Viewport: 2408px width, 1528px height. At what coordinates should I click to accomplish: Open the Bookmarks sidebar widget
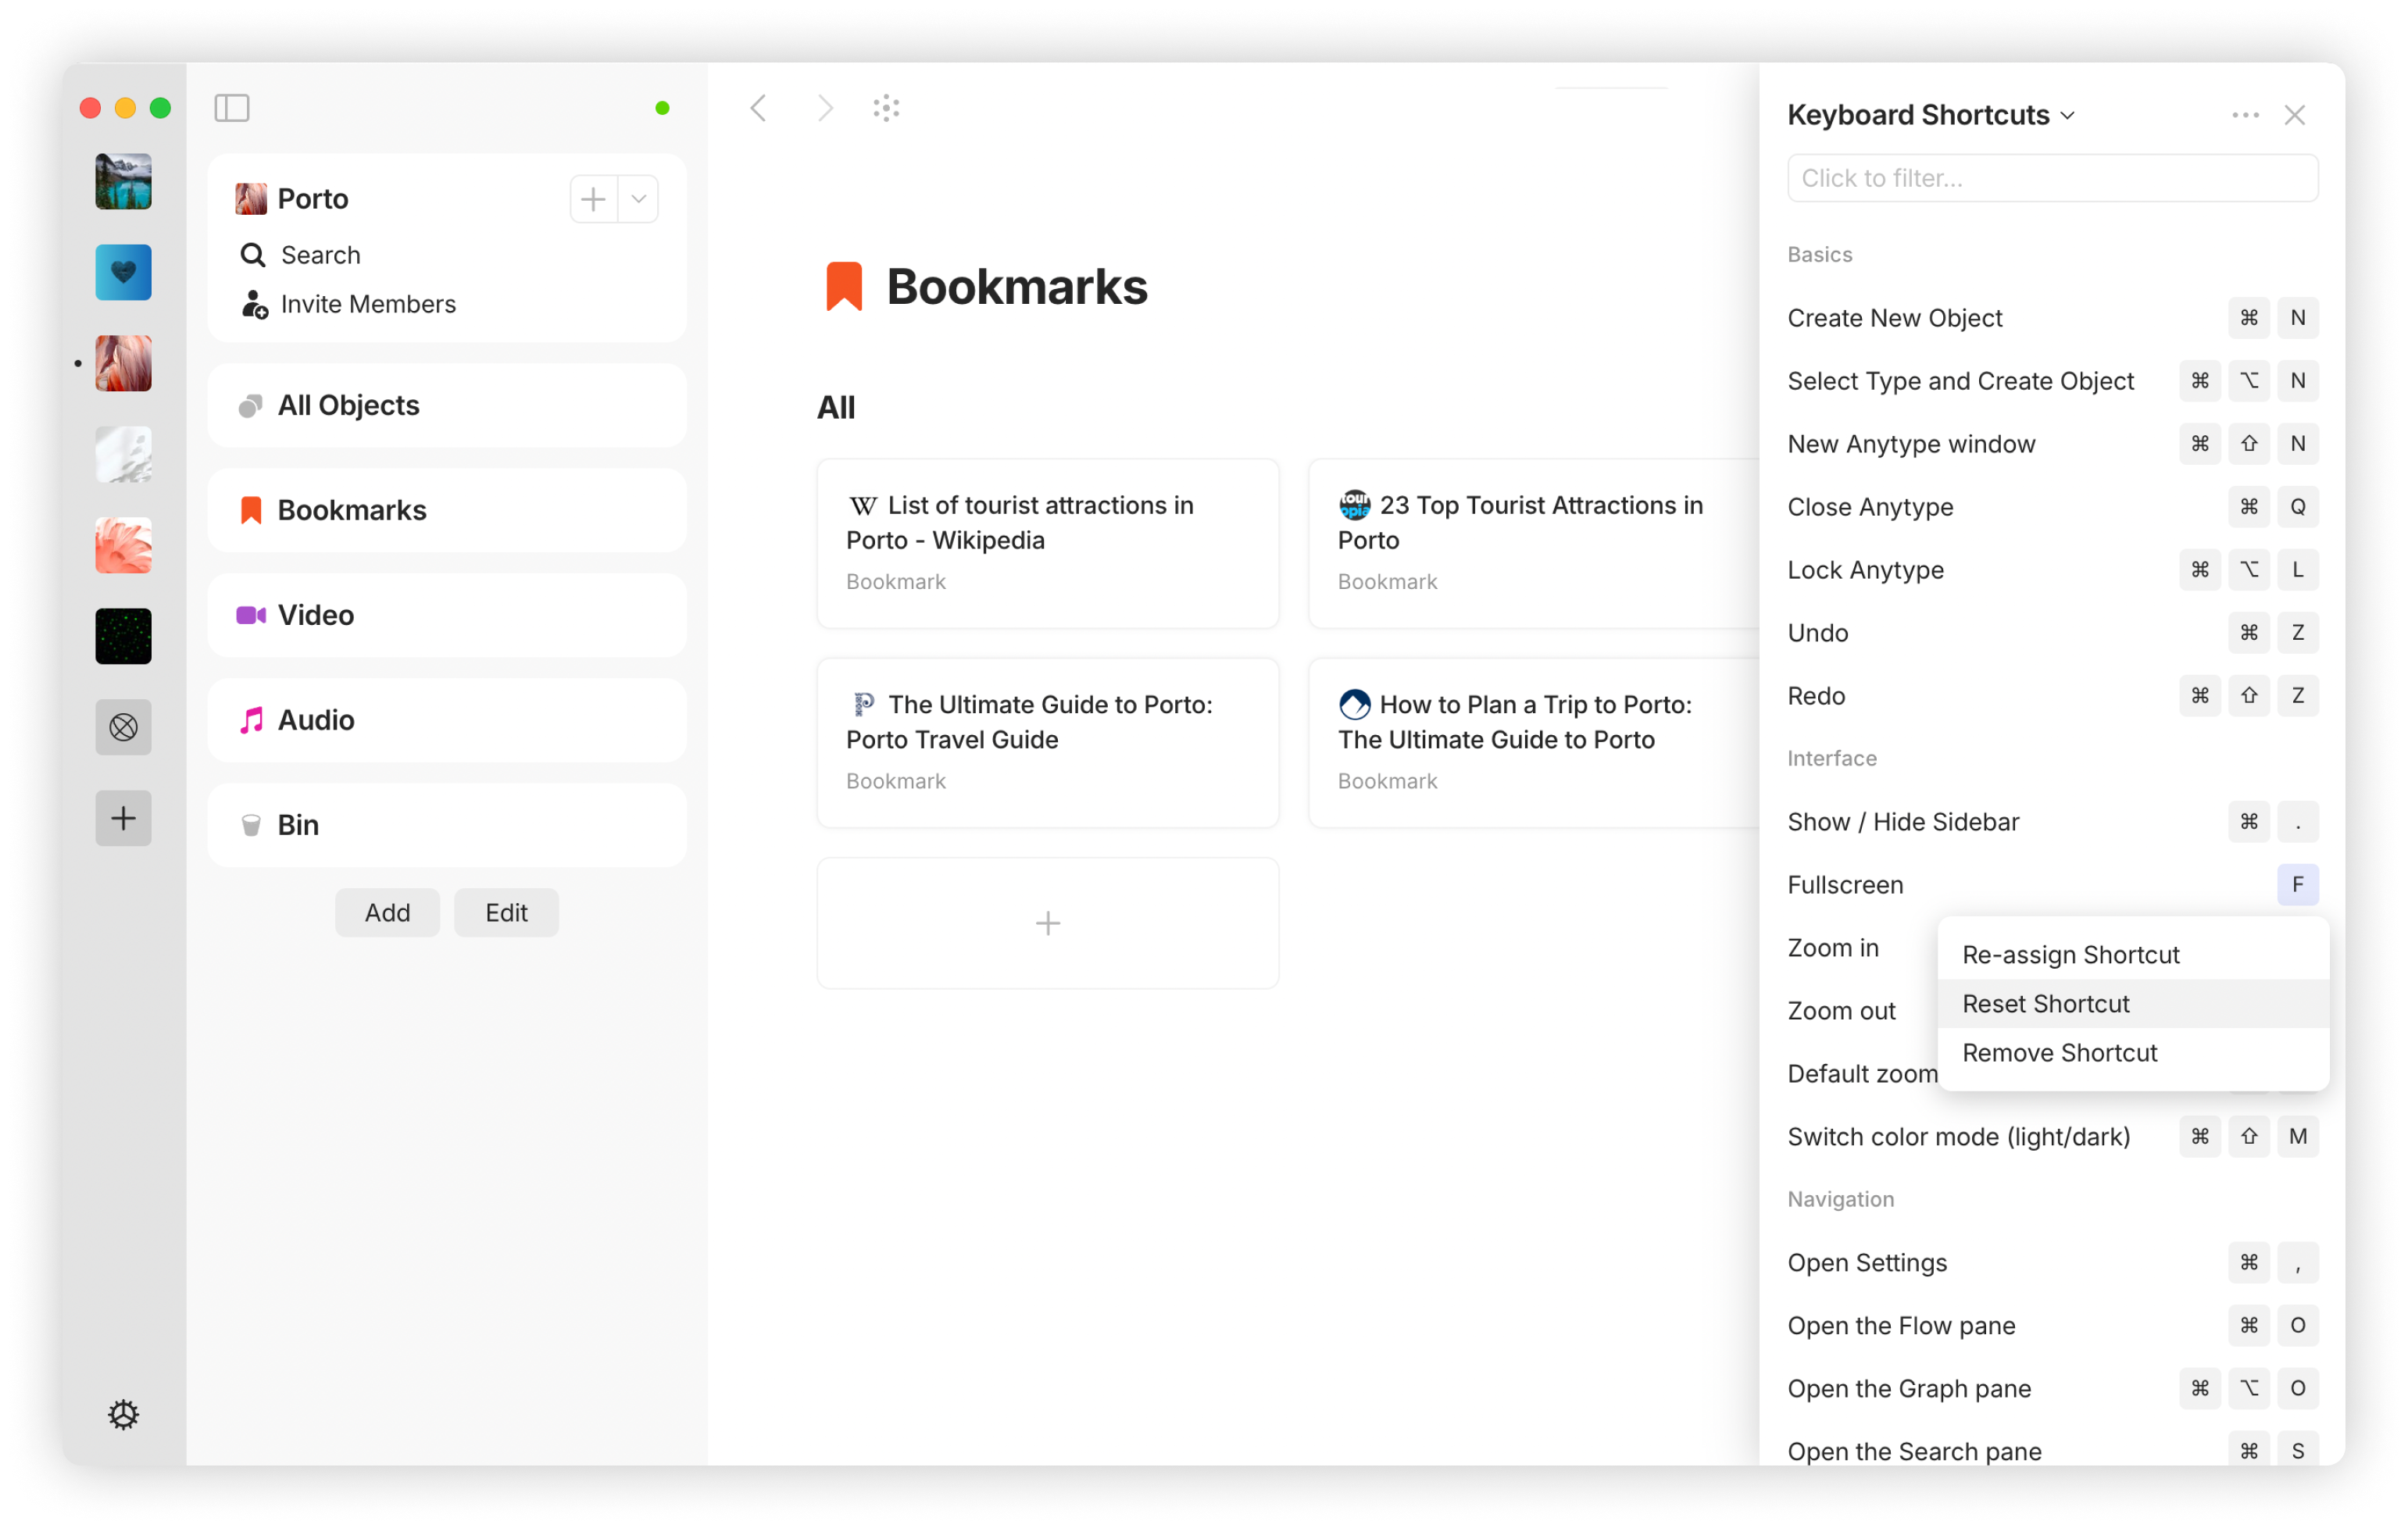coord(447,510)
